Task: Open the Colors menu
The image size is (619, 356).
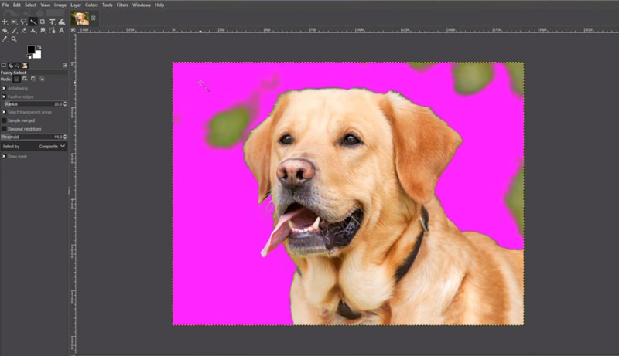Action: pos(91,5)
